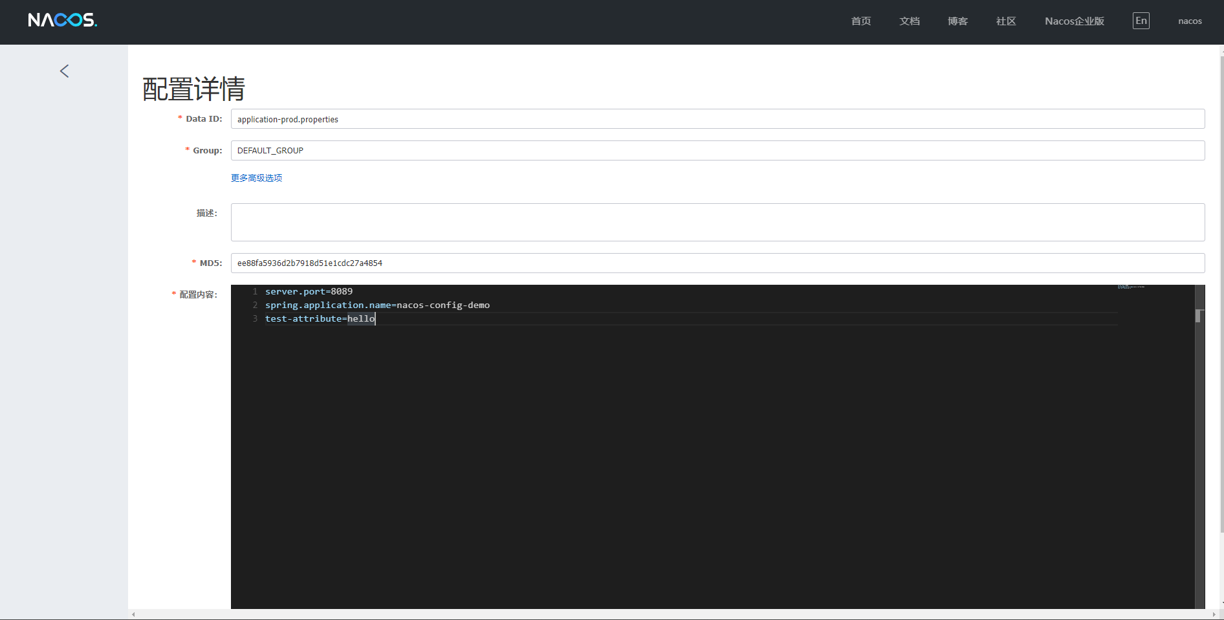Click the horizontal scrollbar left arrow
1224x620 pixels.
pyautogui.click(x=133, y=615)
